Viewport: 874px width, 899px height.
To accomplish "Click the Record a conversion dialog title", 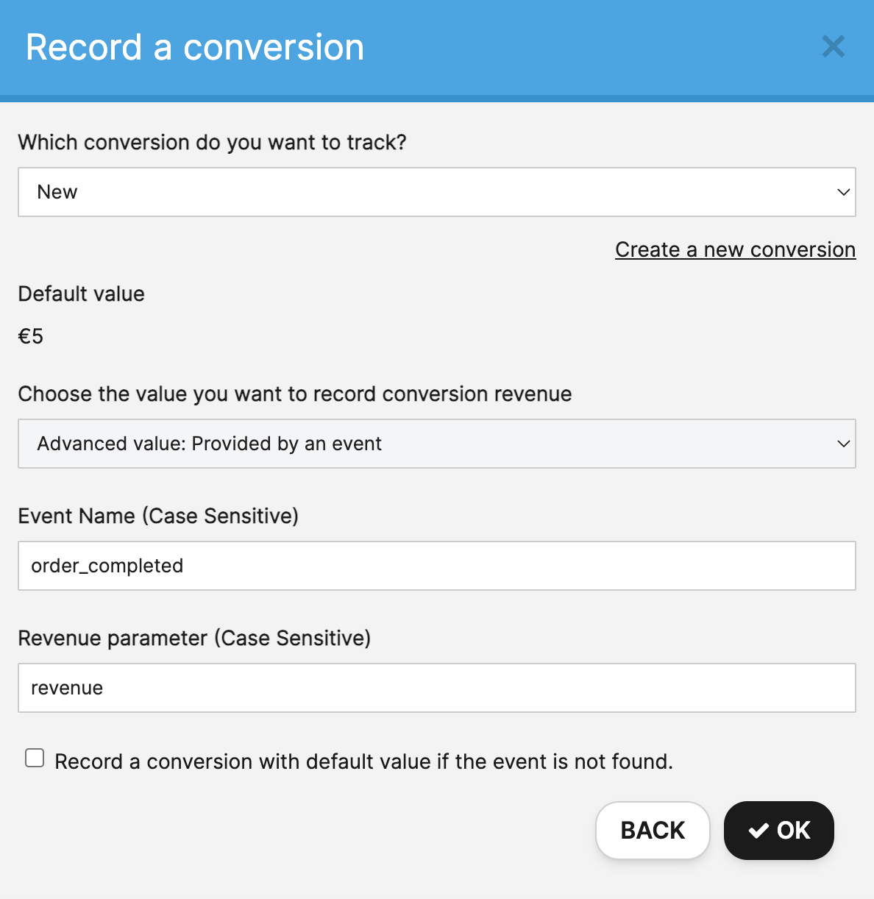I will (x=195, y=47).
